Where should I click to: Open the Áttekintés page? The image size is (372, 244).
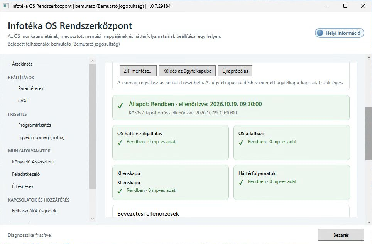22,64
